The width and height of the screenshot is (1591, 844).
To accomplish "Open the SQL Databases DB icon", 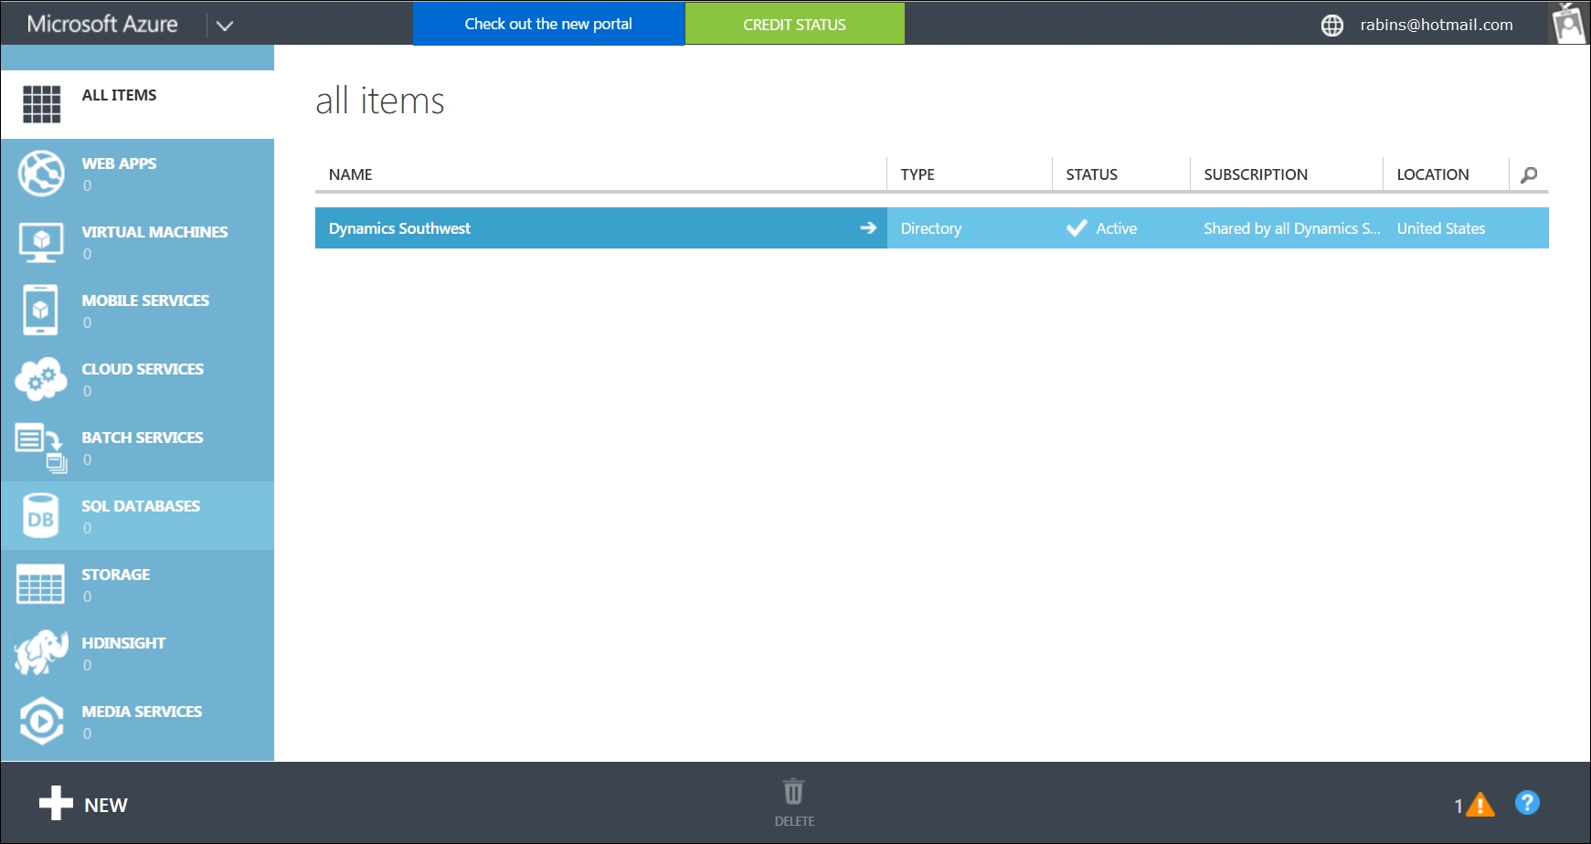I will coord(40,515).
